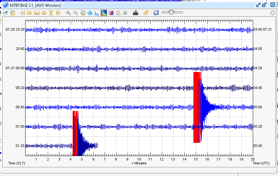Compress the Y axis icon

click(x=51, y=13)
